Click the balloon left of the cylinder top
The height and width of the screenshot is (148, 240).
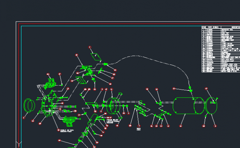(x=174, y=89)
